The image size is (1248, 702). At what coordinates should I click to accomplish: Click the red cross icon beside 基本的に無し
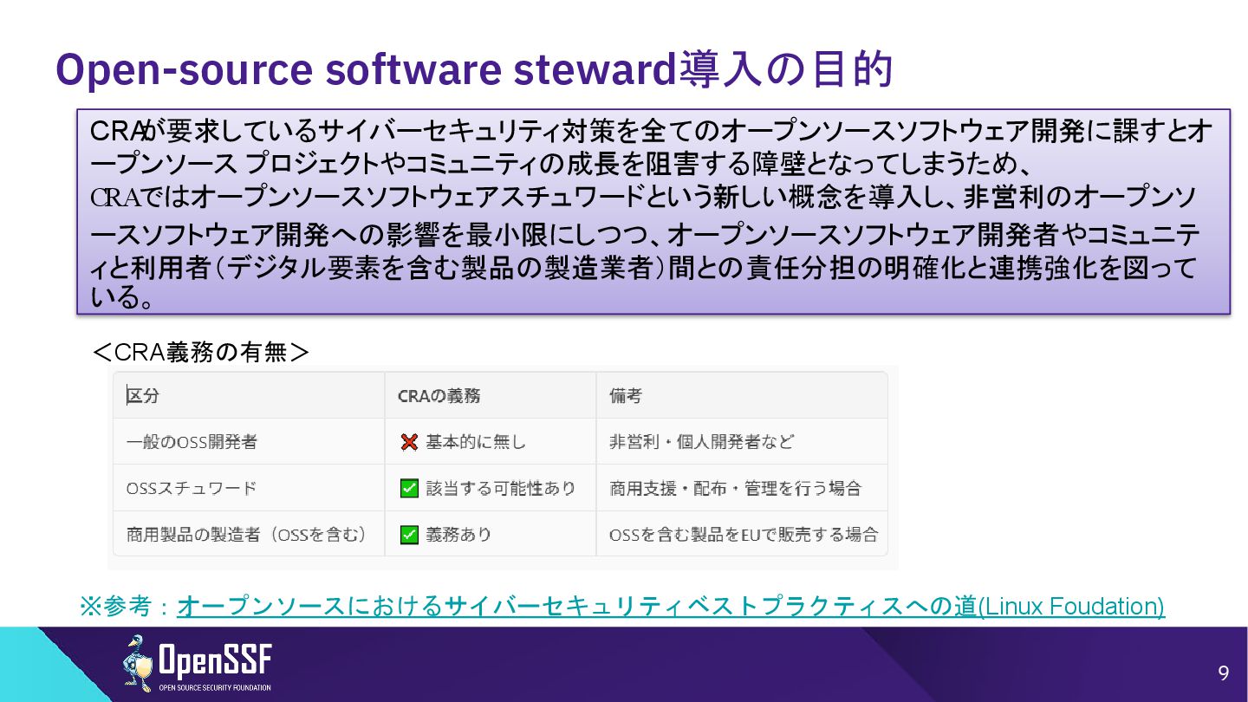(x=410, y=442)
